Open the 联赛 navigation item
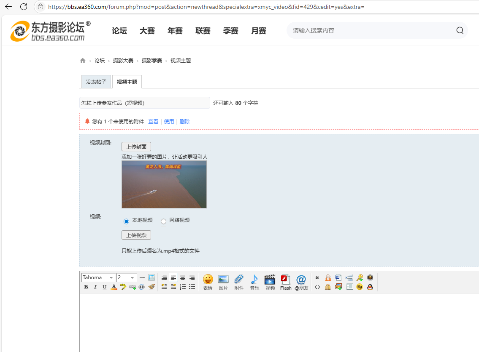The height and width of the screenshot is (352, 479). tap(203, 30)
